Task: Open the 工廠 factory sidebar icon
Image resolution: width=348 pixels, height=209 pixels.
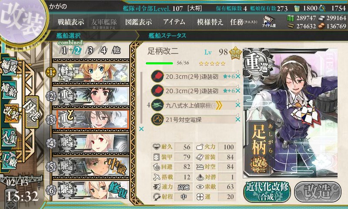Action: [x=9, y=160]
